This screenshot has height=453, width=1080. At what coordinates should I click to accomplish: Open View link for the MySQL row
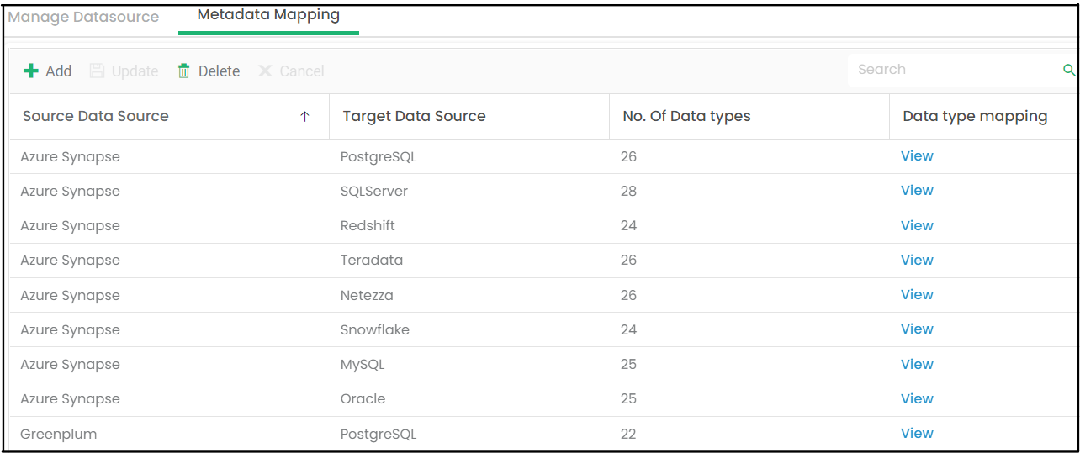[x=917, y=364]
